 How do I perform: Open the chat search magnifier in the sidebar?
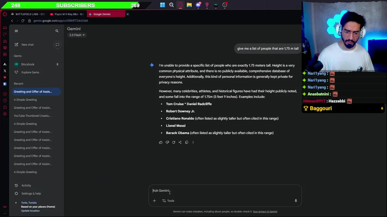[57, 31]
